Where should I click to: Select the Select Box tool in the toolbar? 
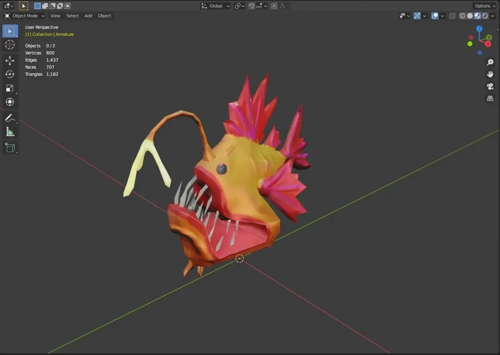click(x=10, y=31)
